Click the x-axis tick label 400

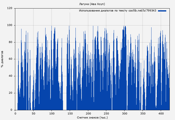[x=161, y=113]
